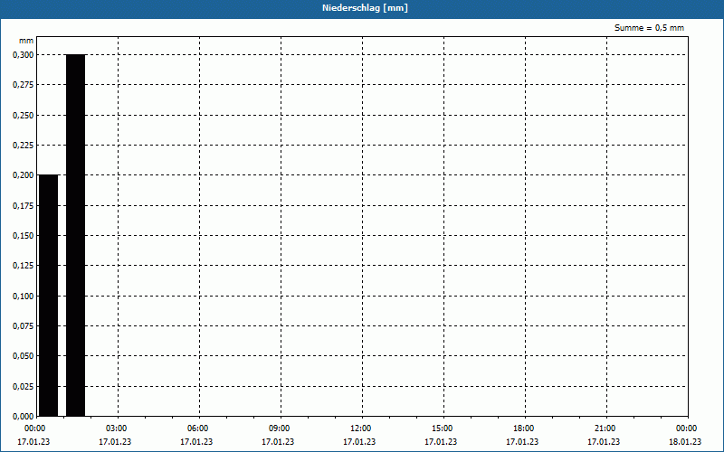Click the Niederschlag [mm] title bar
Image resolution: width=724 pixels, height=452 pixels.
pyautogui.click(x=362, y=8)
